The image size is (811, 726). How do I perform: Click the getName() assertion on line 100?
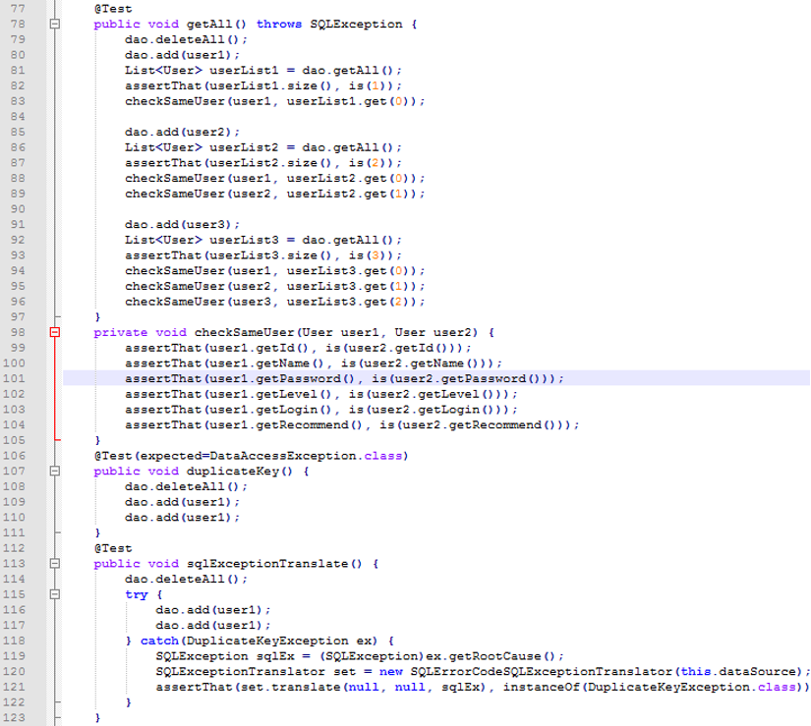314,363
